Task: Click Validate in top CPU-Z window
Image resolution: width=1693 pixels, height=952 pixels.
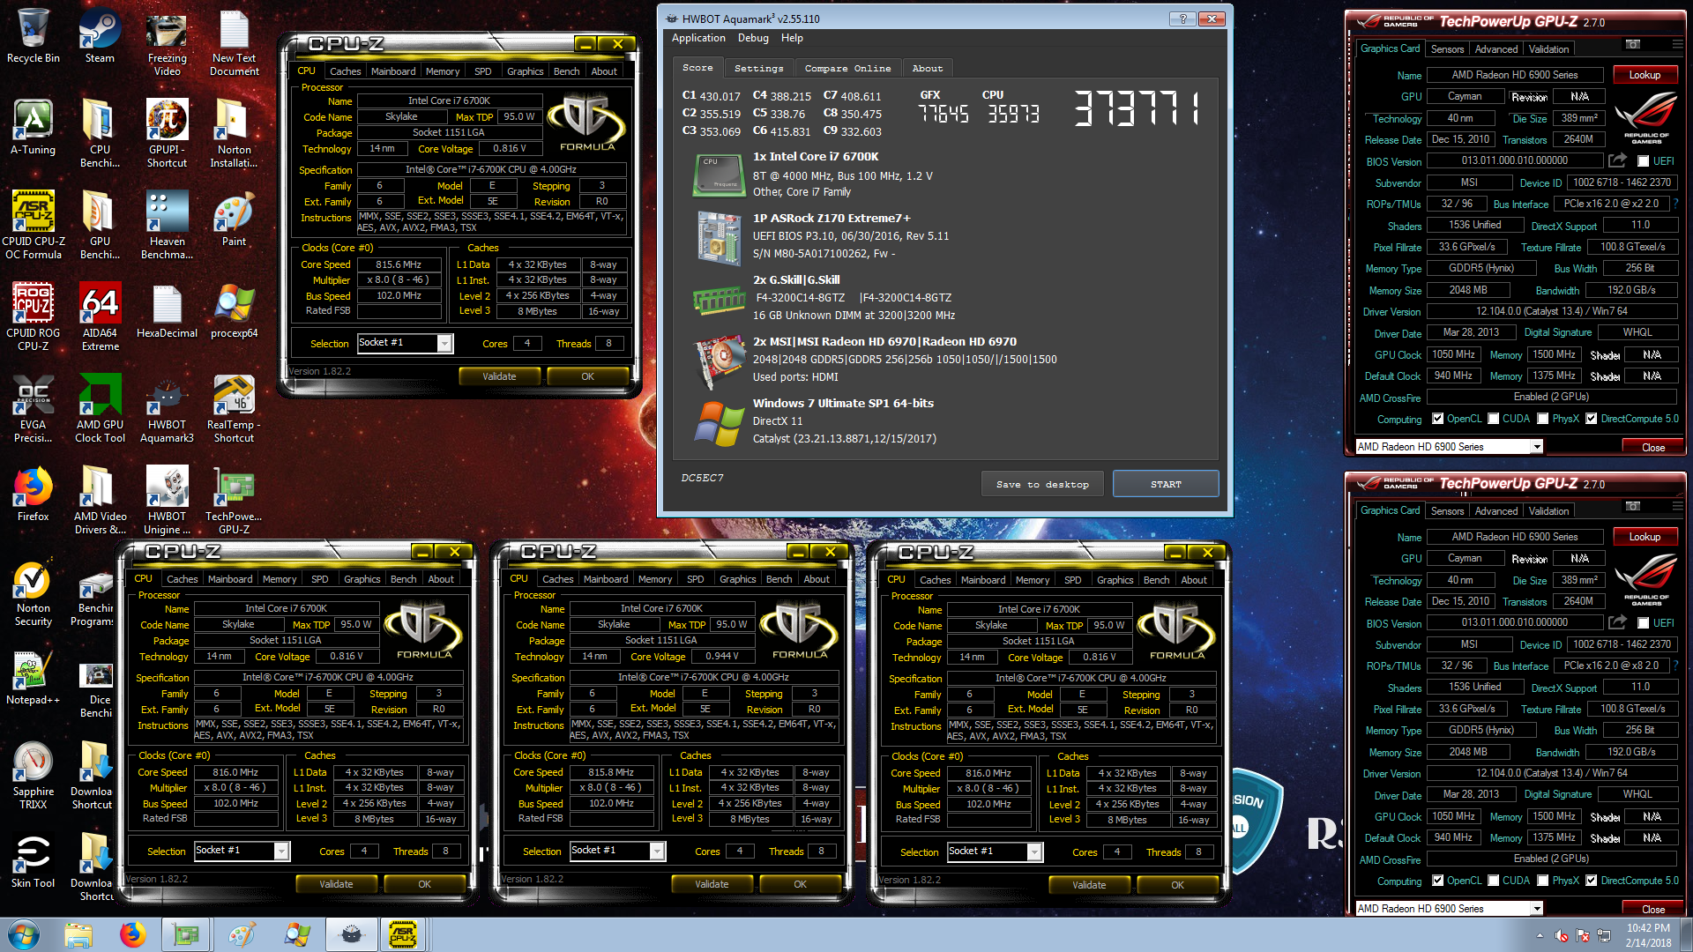Action: 499,376
